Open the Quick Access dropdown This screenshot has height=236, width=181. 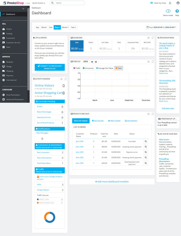click(39, 3)
